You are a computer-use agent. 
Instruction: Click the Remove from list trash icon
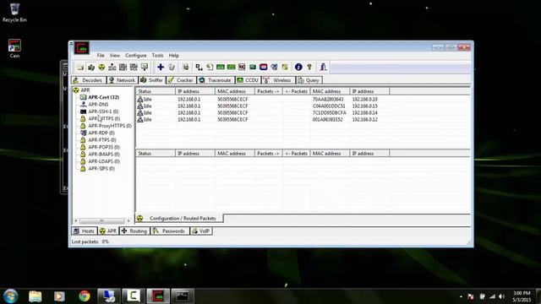(x=172, y=68)
